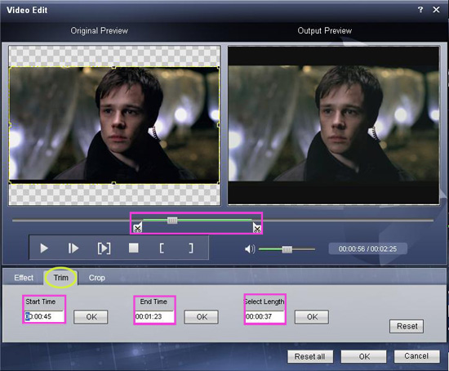Select the Trim tab

[61, 278]
